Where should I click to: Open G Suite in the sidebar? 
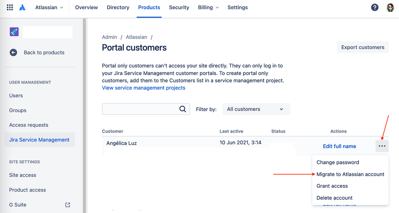[18, 205]
